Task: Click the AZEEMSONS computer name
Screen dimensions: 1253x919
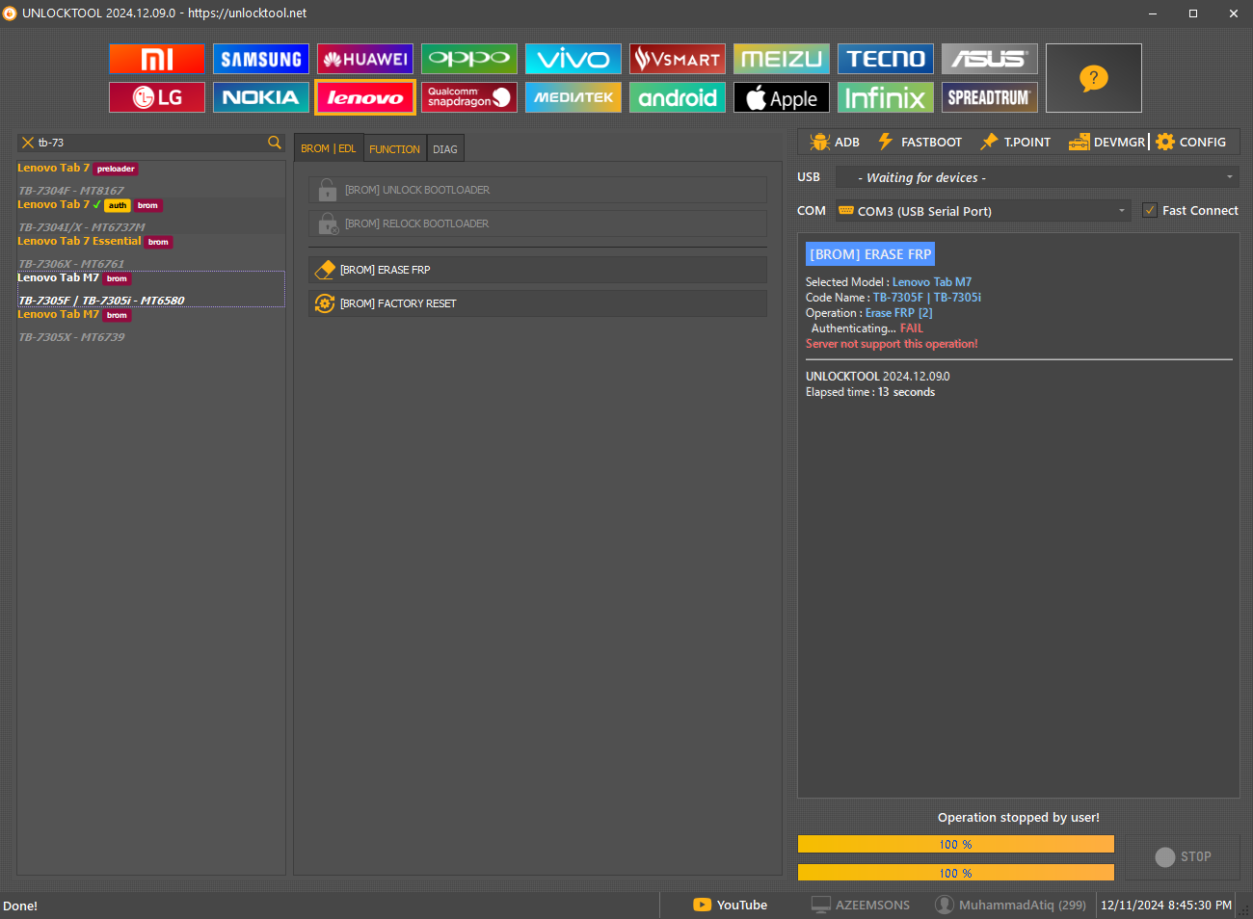Action: [861, 905]
